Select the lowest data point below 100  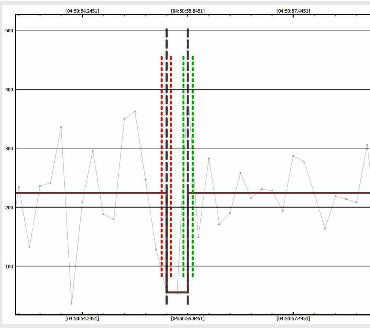71,303
